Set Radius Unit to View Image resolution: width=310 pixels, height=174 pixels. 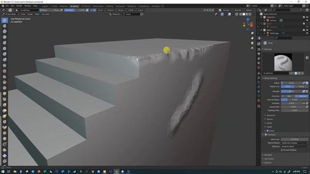tap(288, 87)
